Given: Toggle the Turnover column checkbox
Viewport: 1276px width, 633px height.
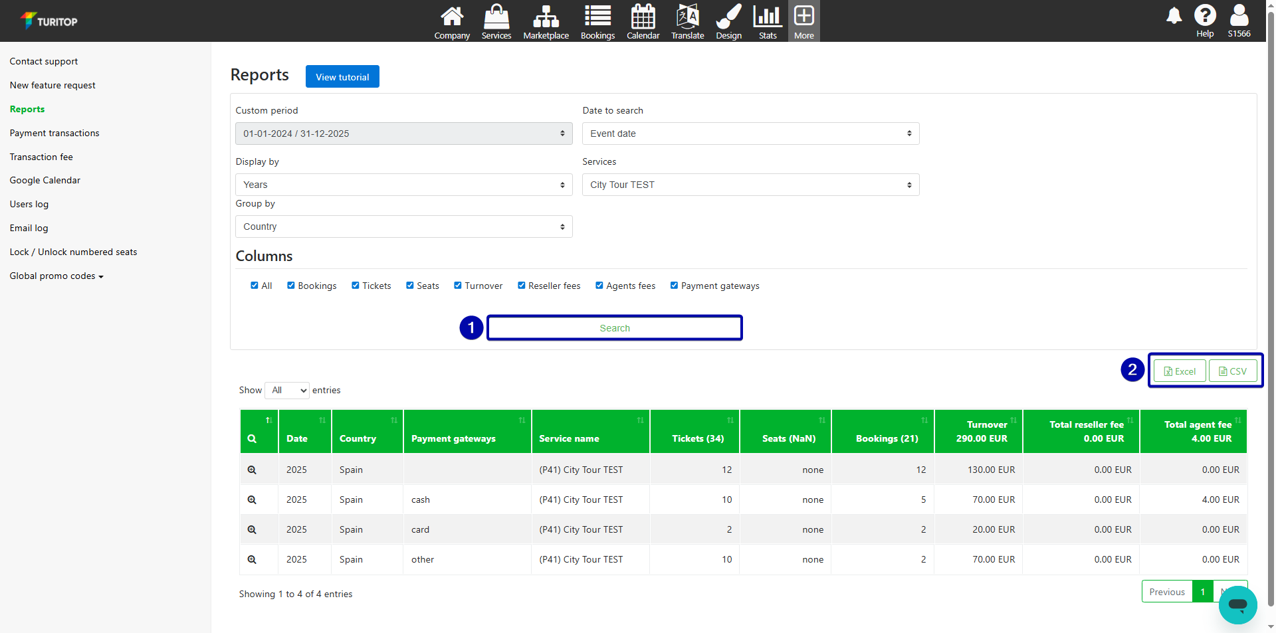Looking at the screenshot, I should pos(458,286).
